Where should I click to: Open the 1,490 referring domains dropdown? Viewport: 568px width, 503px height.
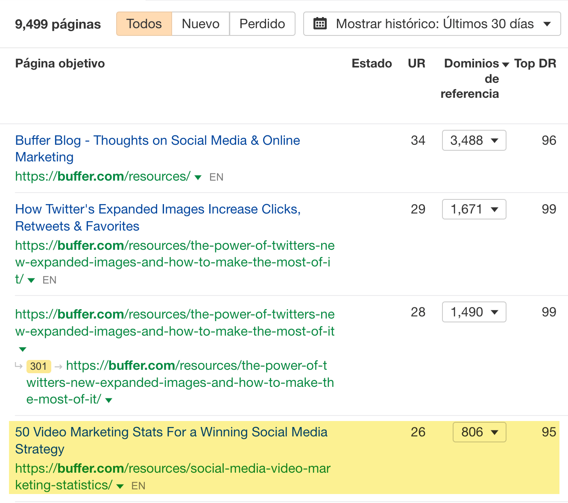point(474,312)
